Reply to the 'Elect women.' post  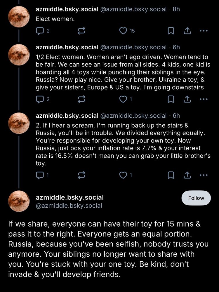39,31
